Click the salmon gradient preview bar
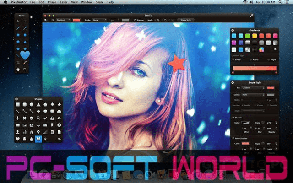The width and height of the screenshot is (293, 183). pos(255,68)
